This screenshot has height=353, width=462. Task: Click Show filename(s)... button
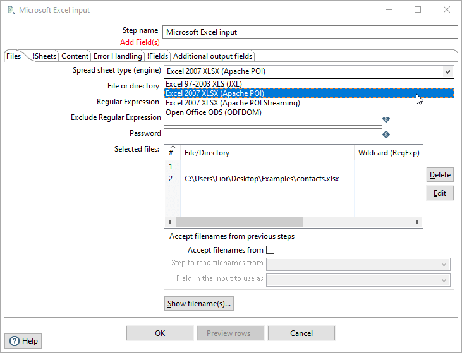(199, 304)
